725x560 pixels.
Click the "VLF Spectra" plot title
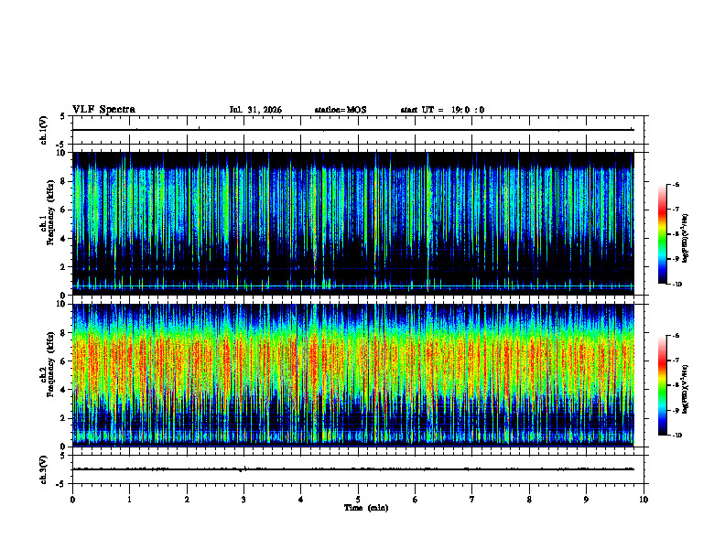point(103,110)
